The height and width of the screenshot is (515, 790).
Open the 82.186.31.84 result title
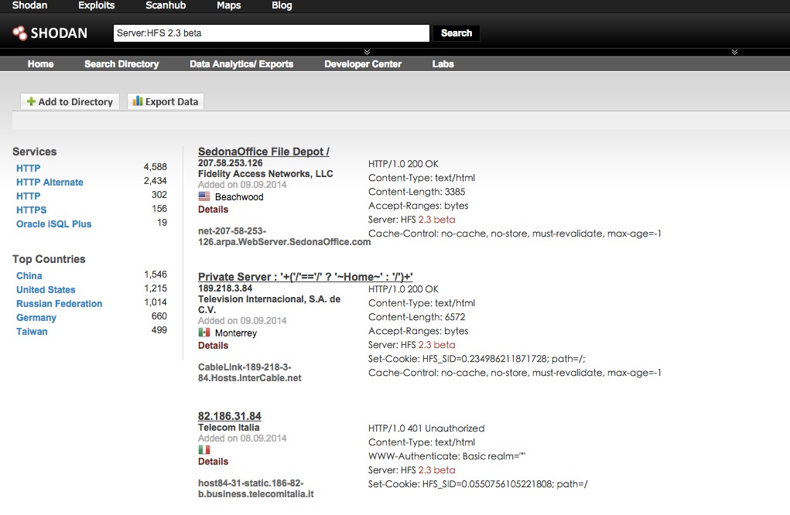pyautogui.click(x=230, y=416)
